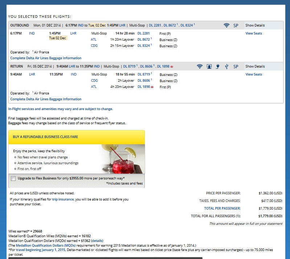Open outbound Complete Delta Air Lines Baggage Information

(46, 58)
